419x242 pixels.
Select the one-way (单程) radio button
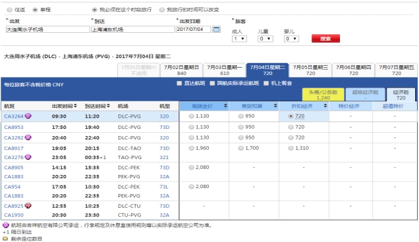tap(35, 10)
